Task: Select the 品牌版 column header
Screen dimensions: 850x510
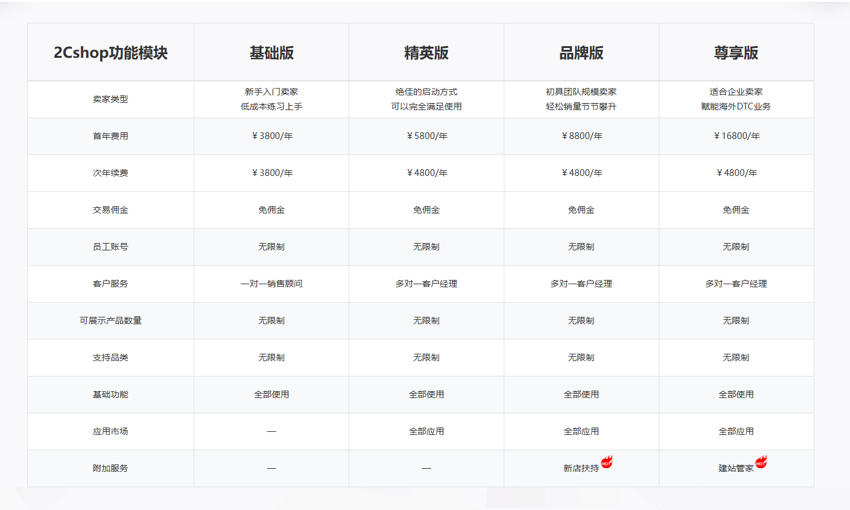Action: 581,52
